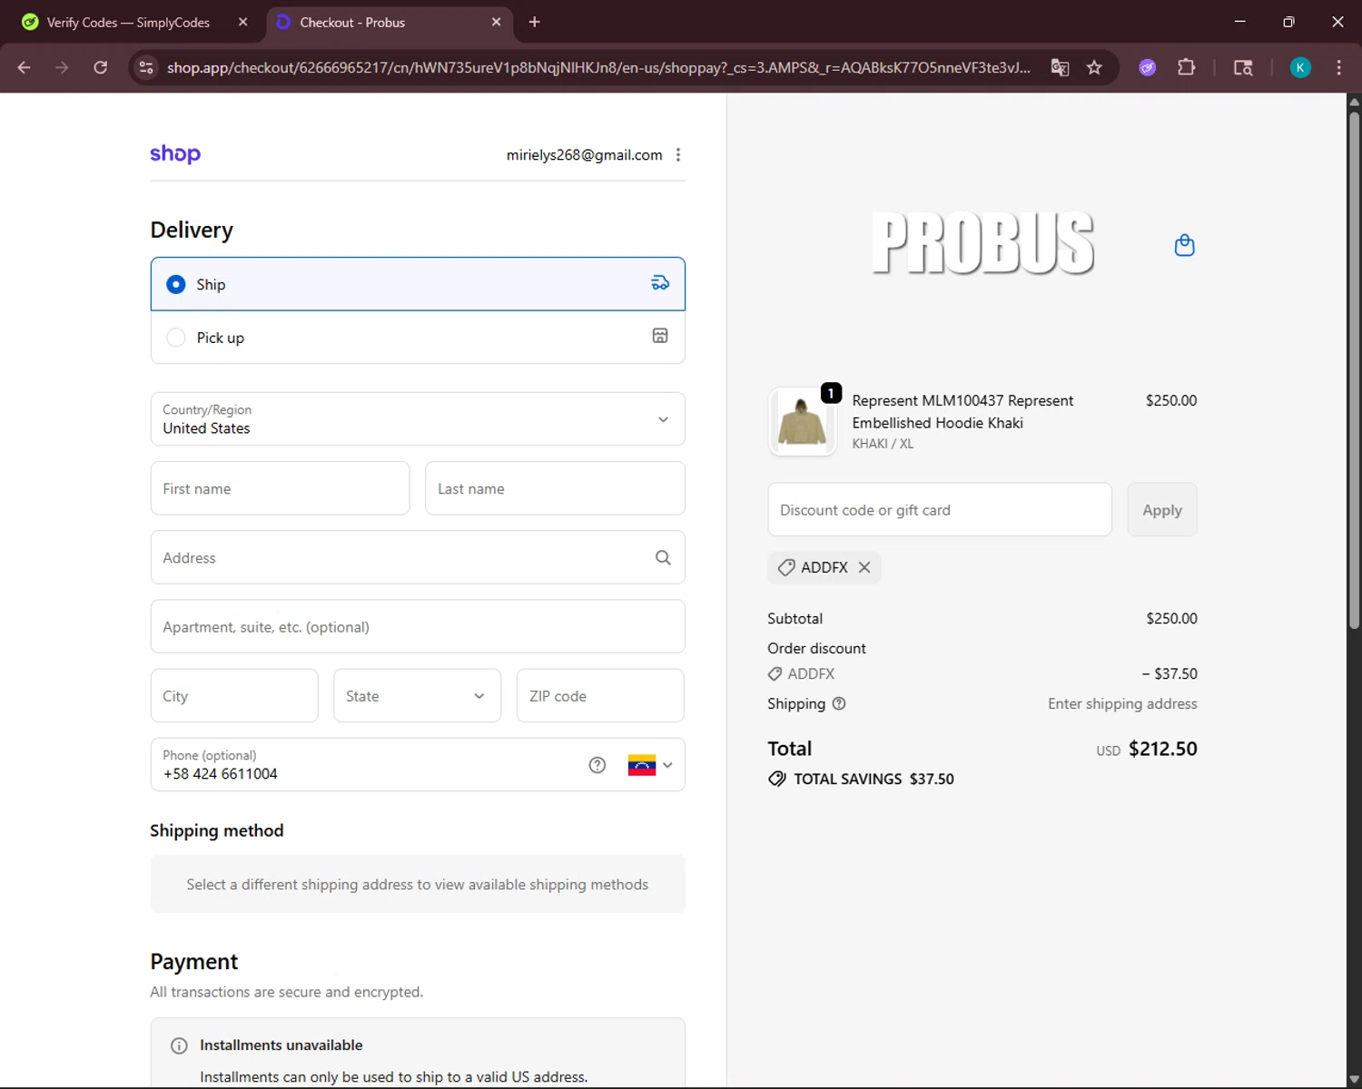Screen dimensions: 1362x1089
Task: Click the TOTAL SAVINGS $37.50 text
Action: [x=873, y=779]
